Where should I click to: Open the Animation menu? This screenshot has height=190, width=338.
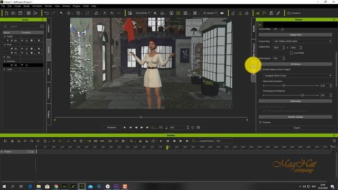(37, 6)
